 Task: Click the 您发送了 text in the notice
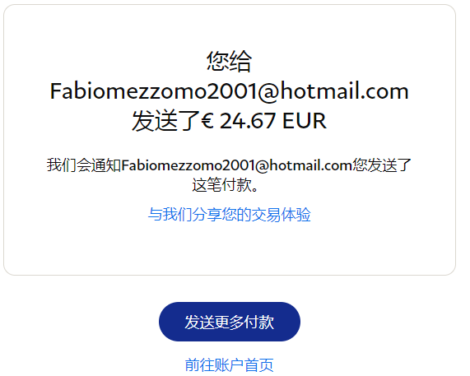click(382, 165)
